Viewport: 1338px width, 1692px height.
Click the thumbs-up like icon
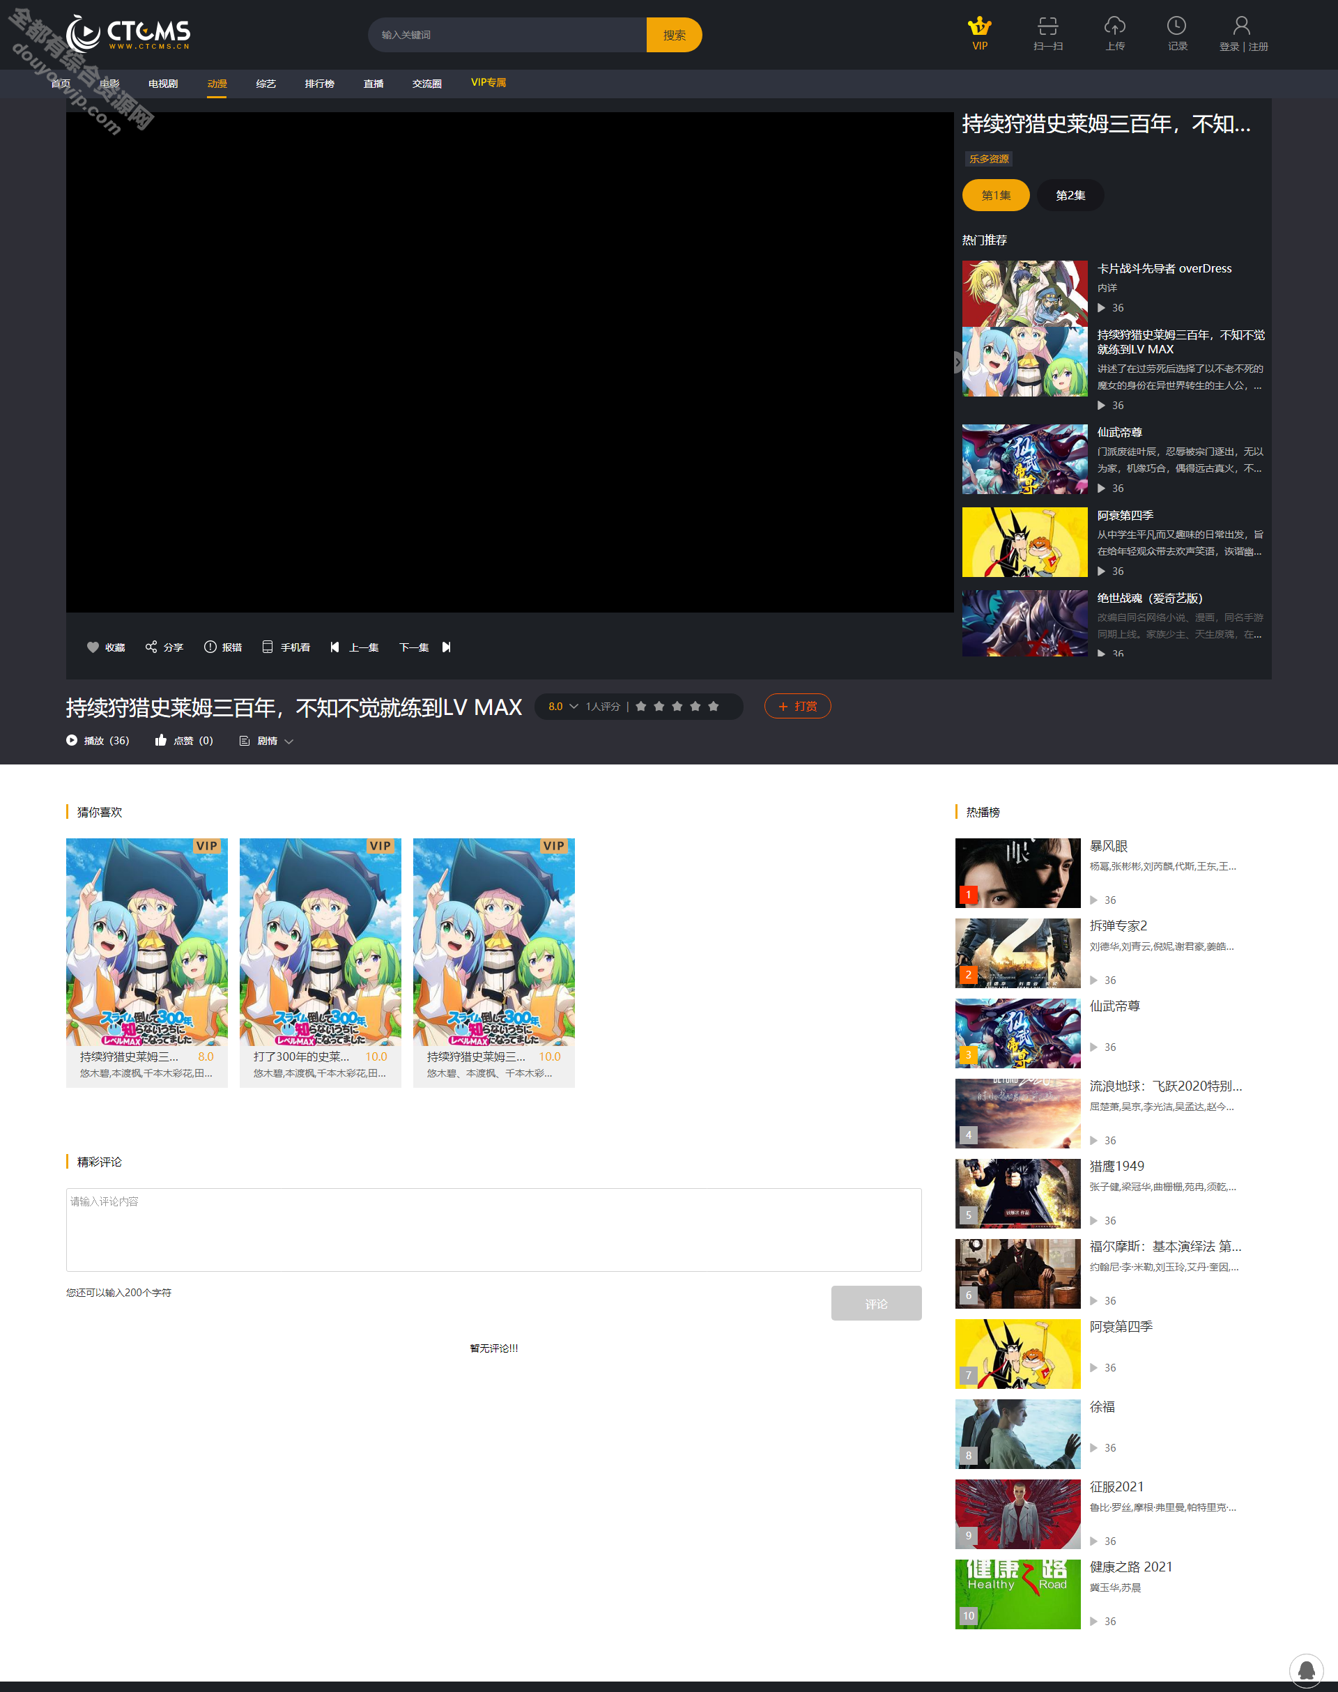click(160, 740)
